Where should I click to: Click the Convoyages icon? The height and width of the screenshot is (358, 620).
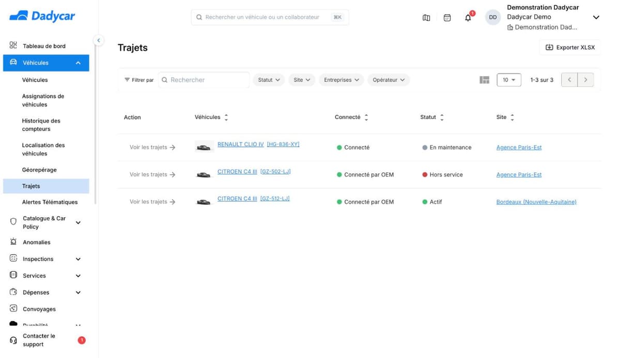[x=13, y=309]
